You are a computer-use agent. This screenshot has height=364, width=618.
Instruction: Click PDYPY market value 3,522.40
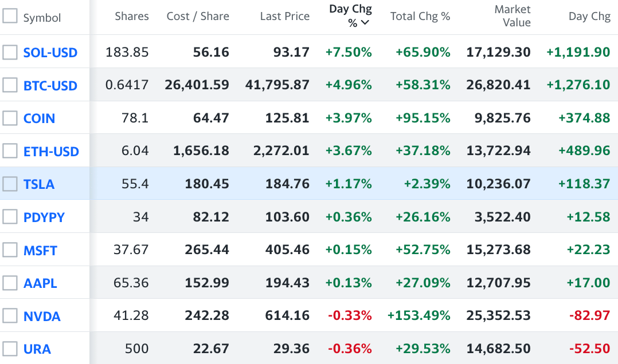[503, 216]
